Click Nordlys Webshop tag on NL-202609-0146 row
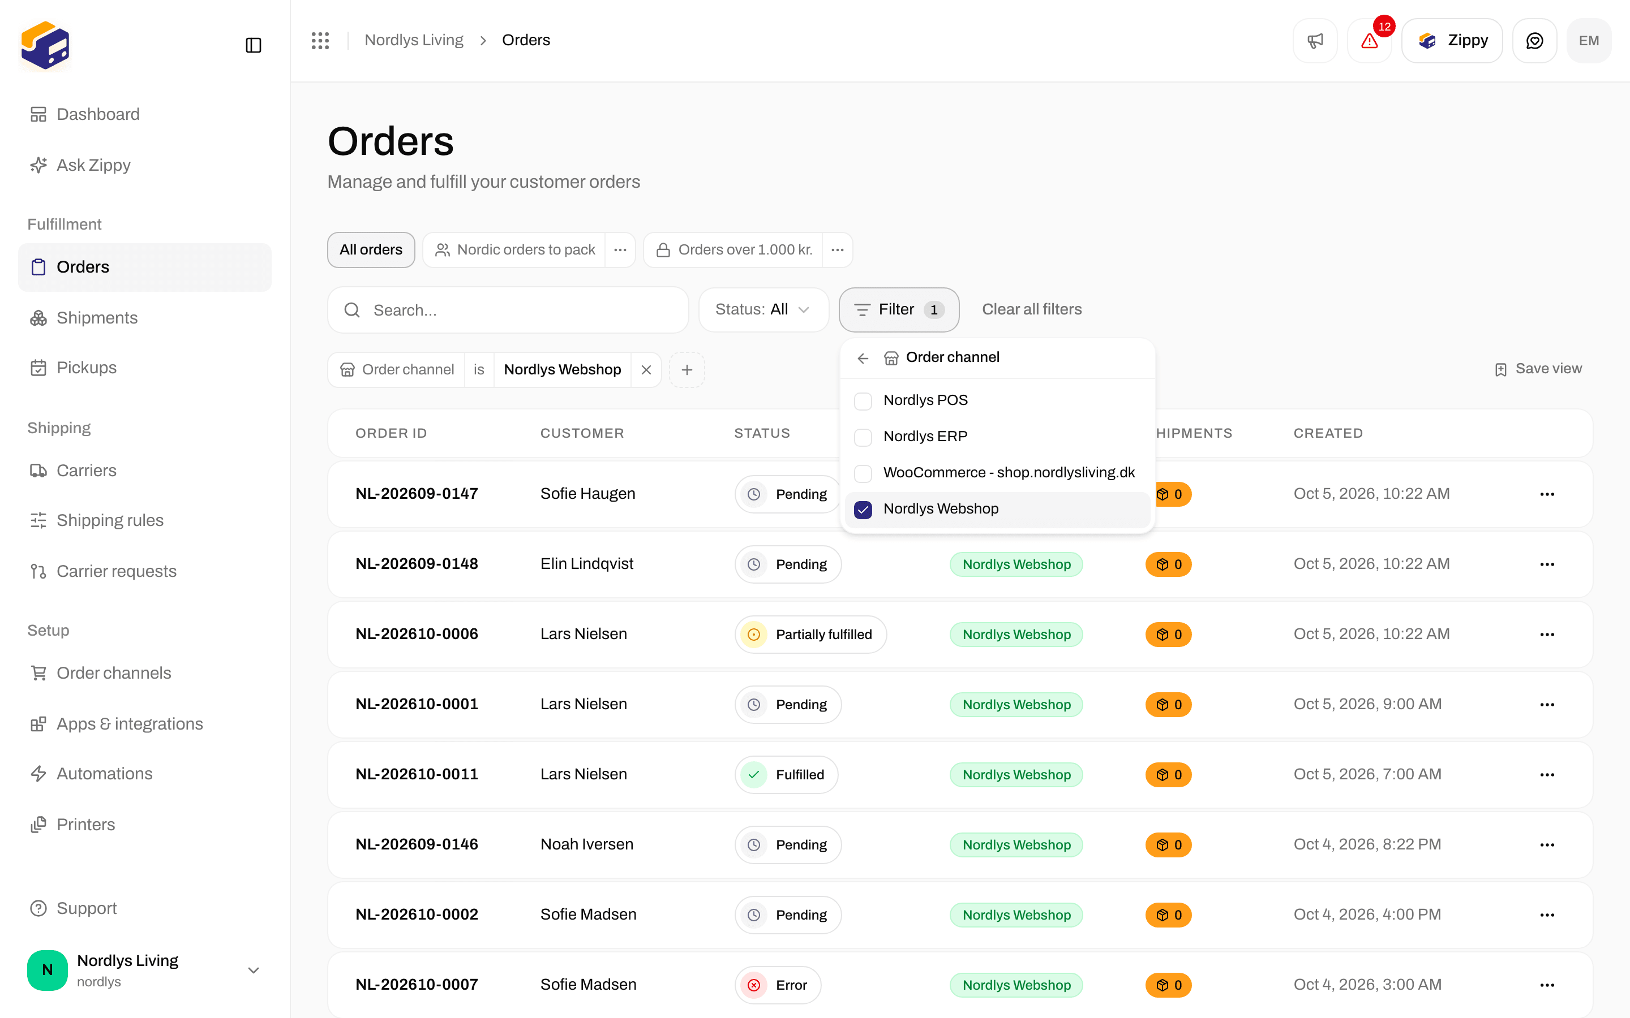 coord(1016,845)
